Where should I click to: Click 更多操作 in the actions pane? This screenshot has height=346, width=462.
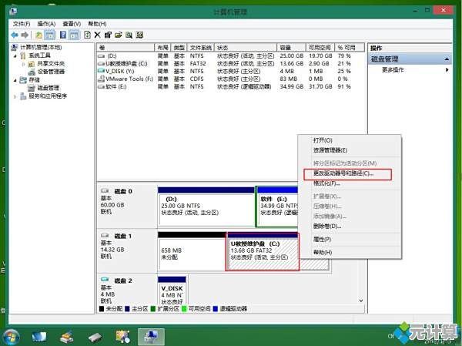point(393,70)
